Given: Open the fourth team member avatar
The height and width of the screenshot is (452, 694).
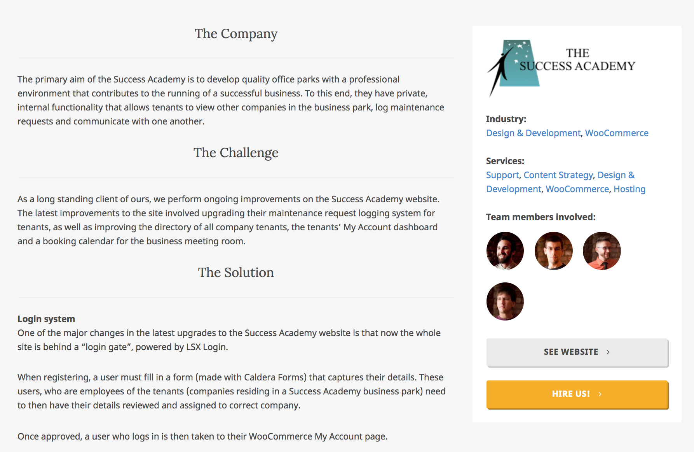Looking at the screenshot, I should pyautogui.click(x=505, y=301).
